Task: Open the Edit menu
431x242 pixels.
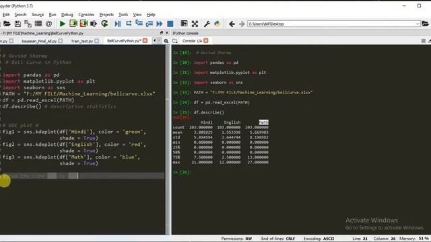Action: click(x=6, y=15)
